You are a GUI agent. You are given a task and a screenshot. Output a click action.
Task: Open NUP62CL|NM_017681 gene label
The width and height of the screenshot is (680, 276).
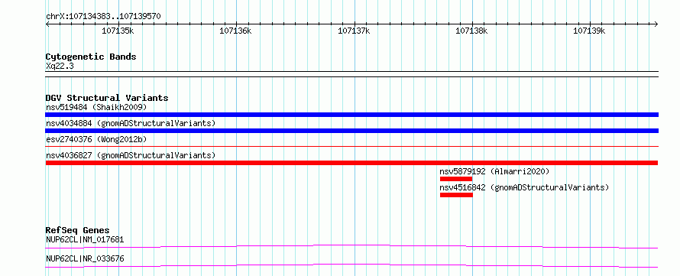pos(86,239)
